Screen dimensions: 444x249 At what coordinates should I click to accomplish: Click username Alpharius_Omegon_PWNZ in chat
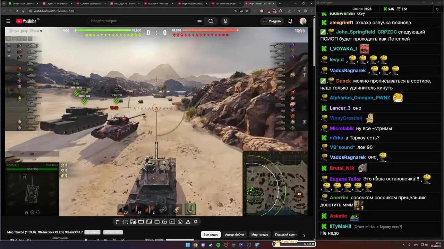pyautogui.click(x=360, y=98)
